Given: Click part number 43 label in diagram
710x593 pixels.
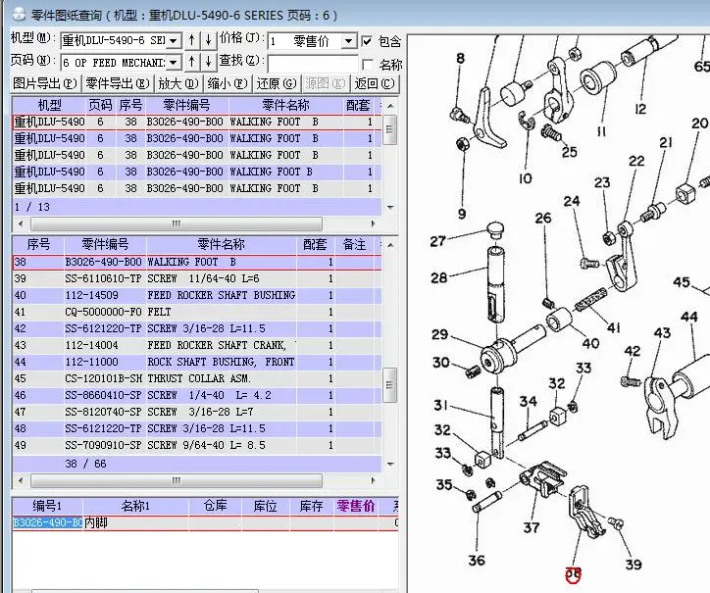Looking at the screenshot, I should 662,333.
